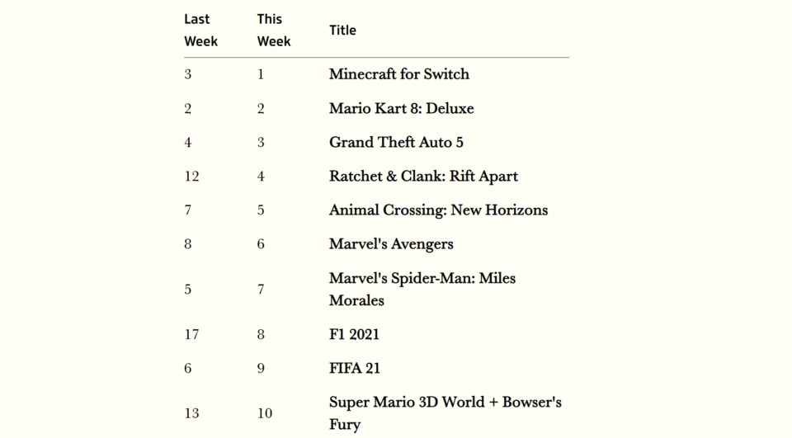The height and width of the screenshot is (438, 792).
Task: Select the 'Minecraft for Switch' title
Action: coord(399,74)
